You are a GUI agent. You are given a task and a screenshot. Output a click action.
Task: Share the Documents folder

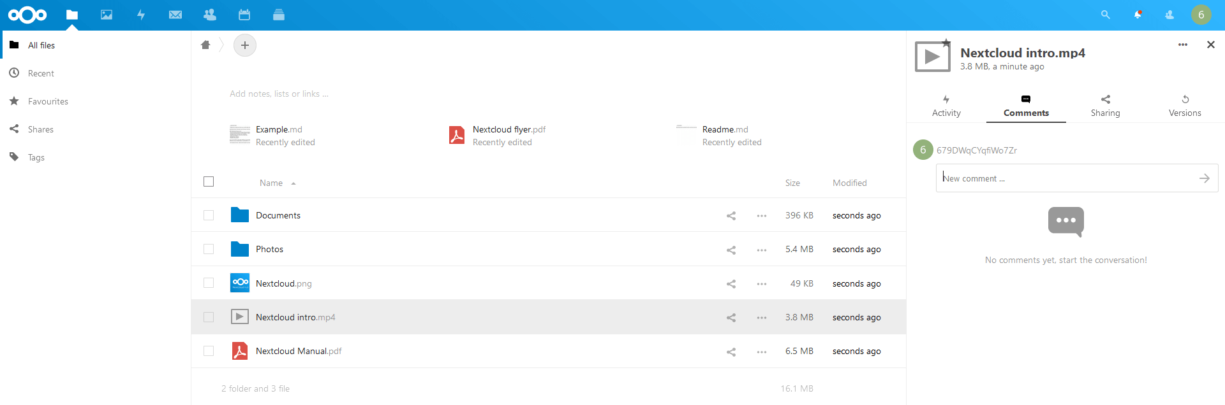coord(731,216)
